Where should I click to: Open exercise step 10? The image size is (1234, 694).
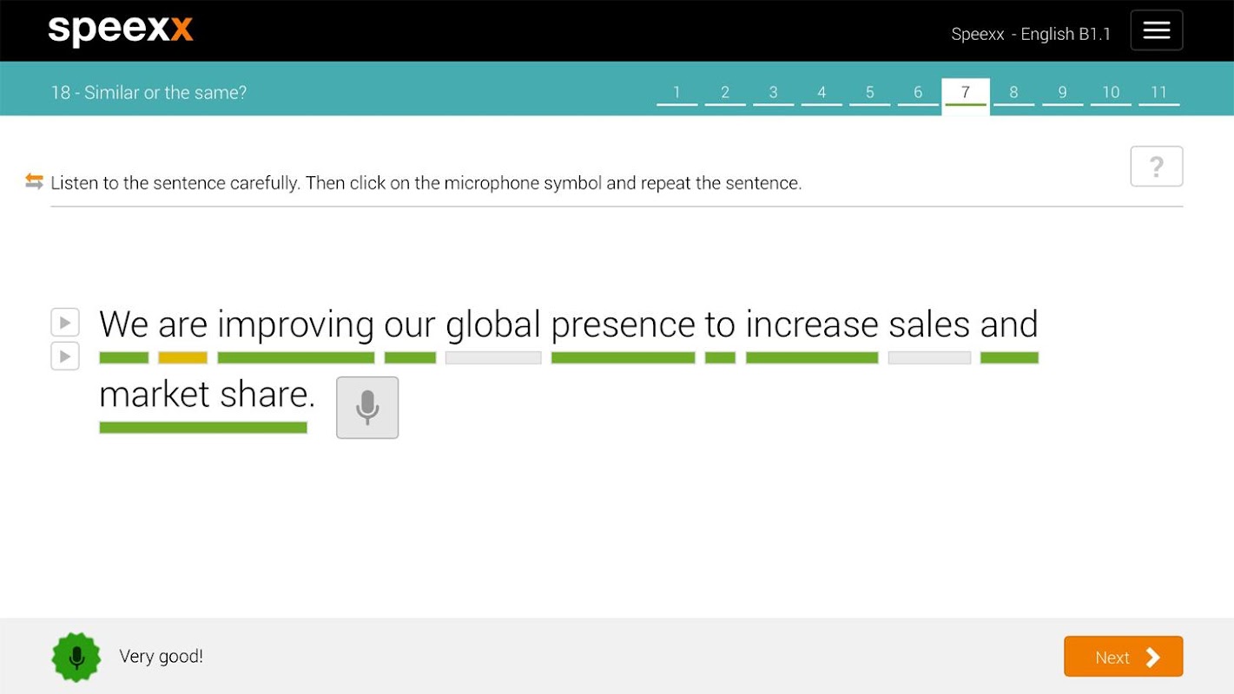[x=1111, y=93]
